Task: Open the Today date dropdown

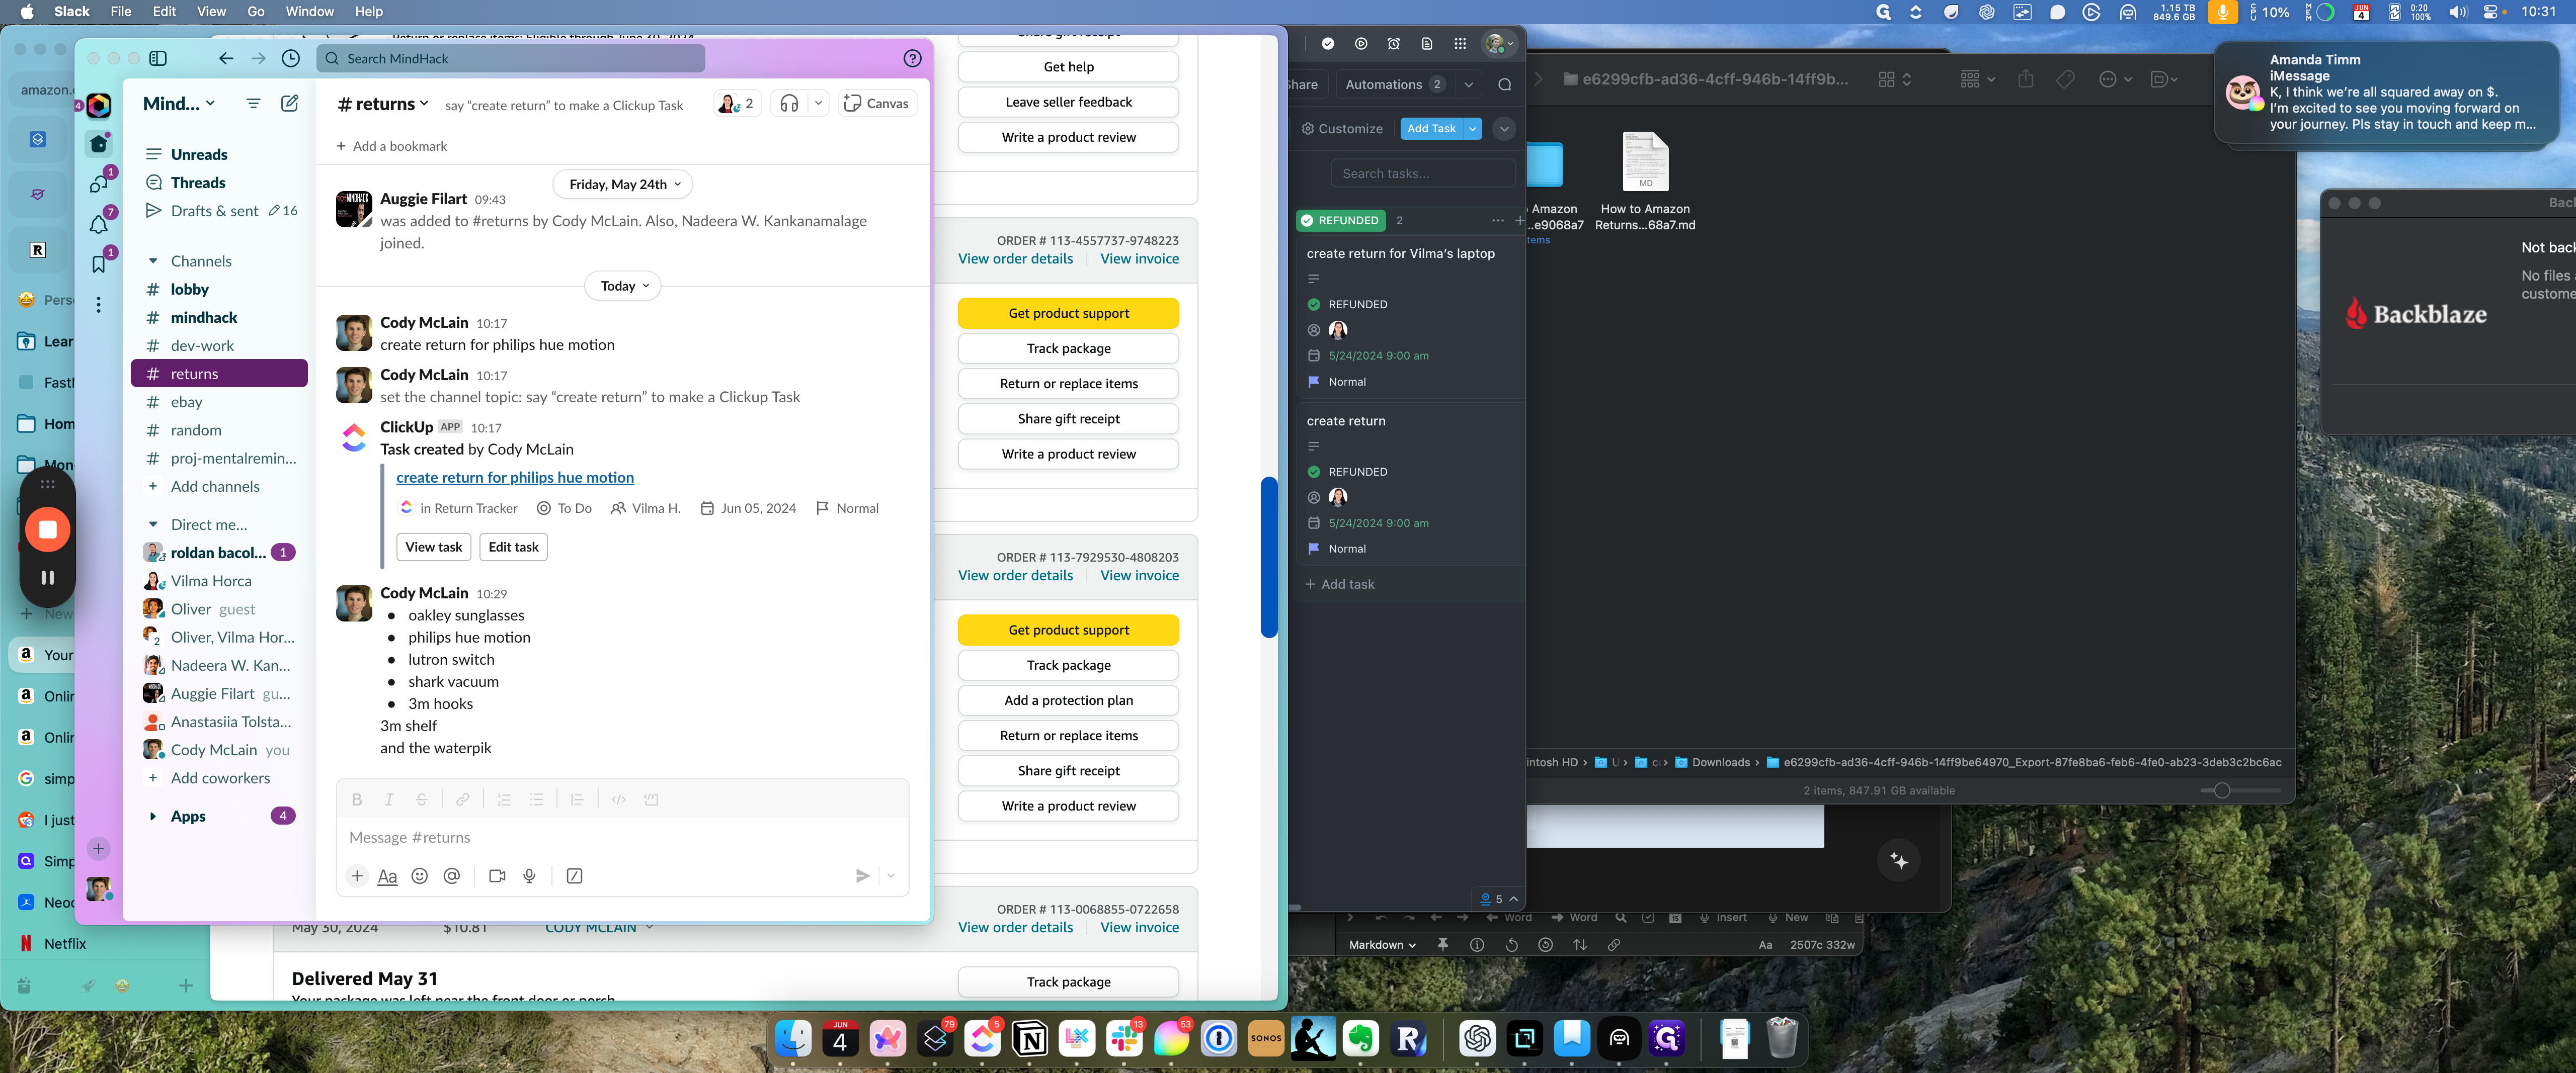Action: click(624, 286)
